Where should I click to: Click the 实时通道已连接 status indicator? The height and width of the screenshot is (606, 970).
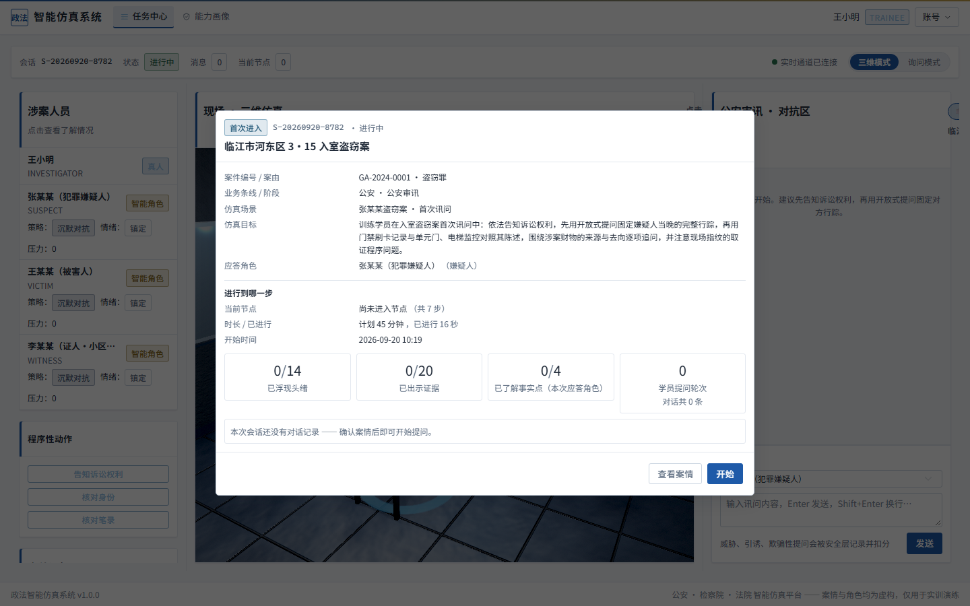click(x=804, y=62)
